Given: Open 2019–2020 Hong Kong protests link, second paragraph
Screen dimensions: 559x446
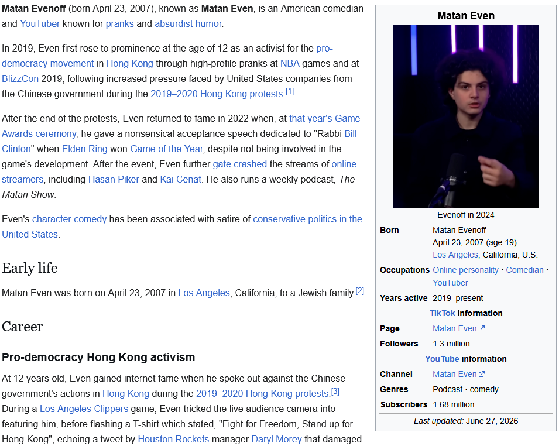Looking at the screenshot, I should point(217,94).
